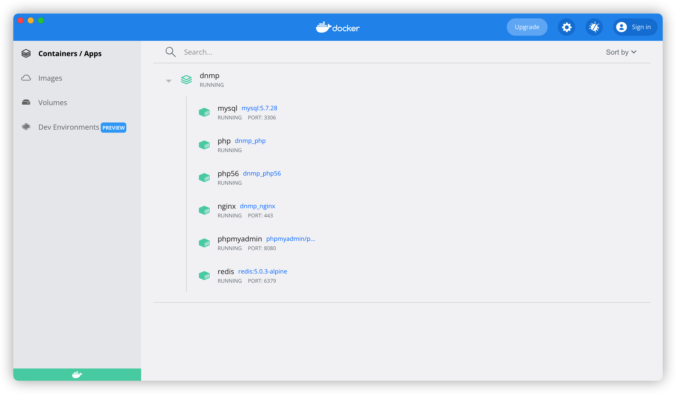Image resolution: width=676 pixels, height=394 pixels.
Task: Select the redis container name
Action: pyautogui.click(x=226, y=272)
